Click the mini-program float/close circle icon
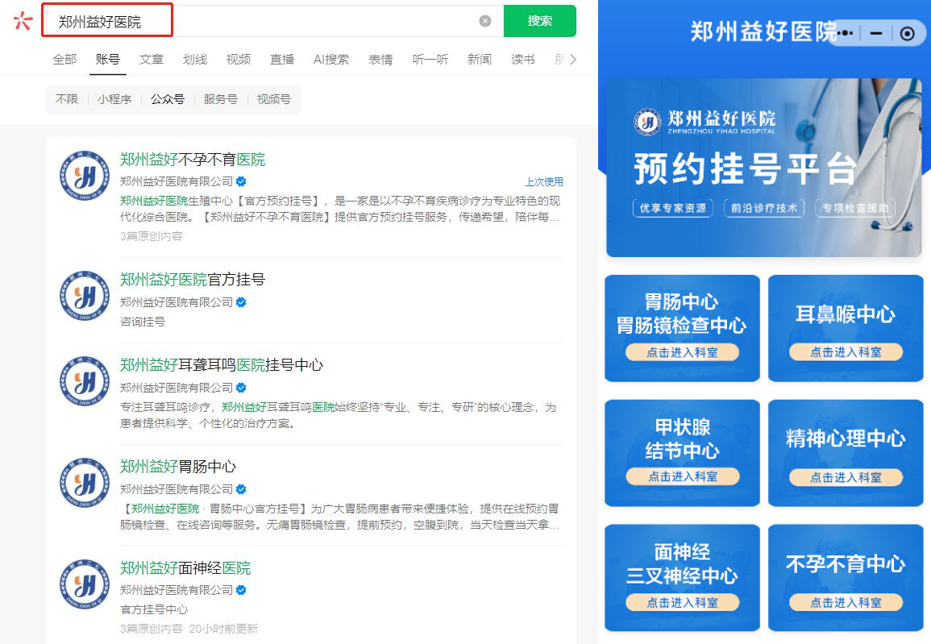Screen dimensions: 931x644 point(908,33)
